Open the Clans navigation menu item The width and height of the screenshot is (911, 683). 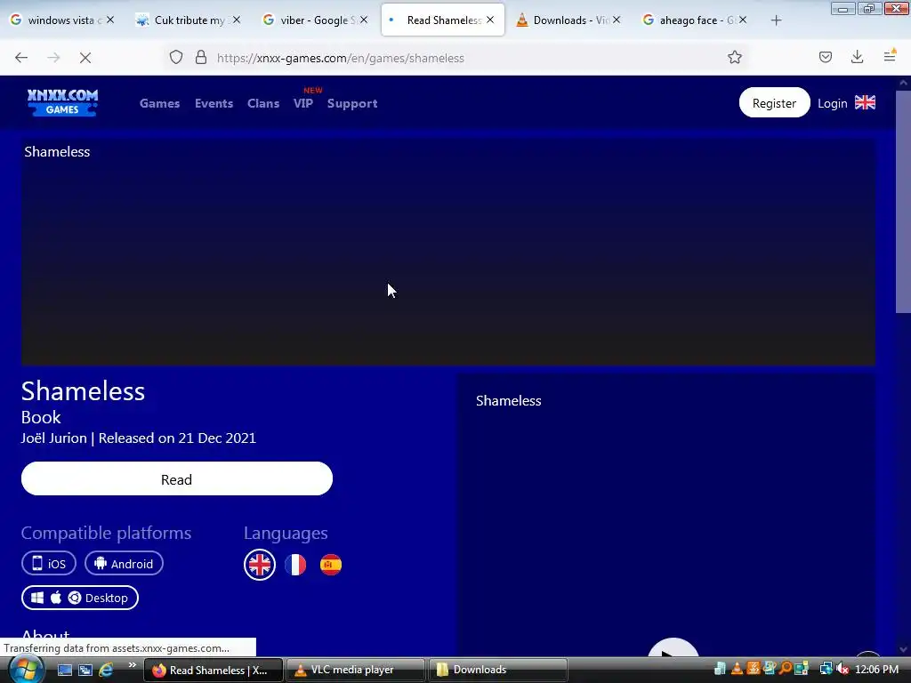263,103
